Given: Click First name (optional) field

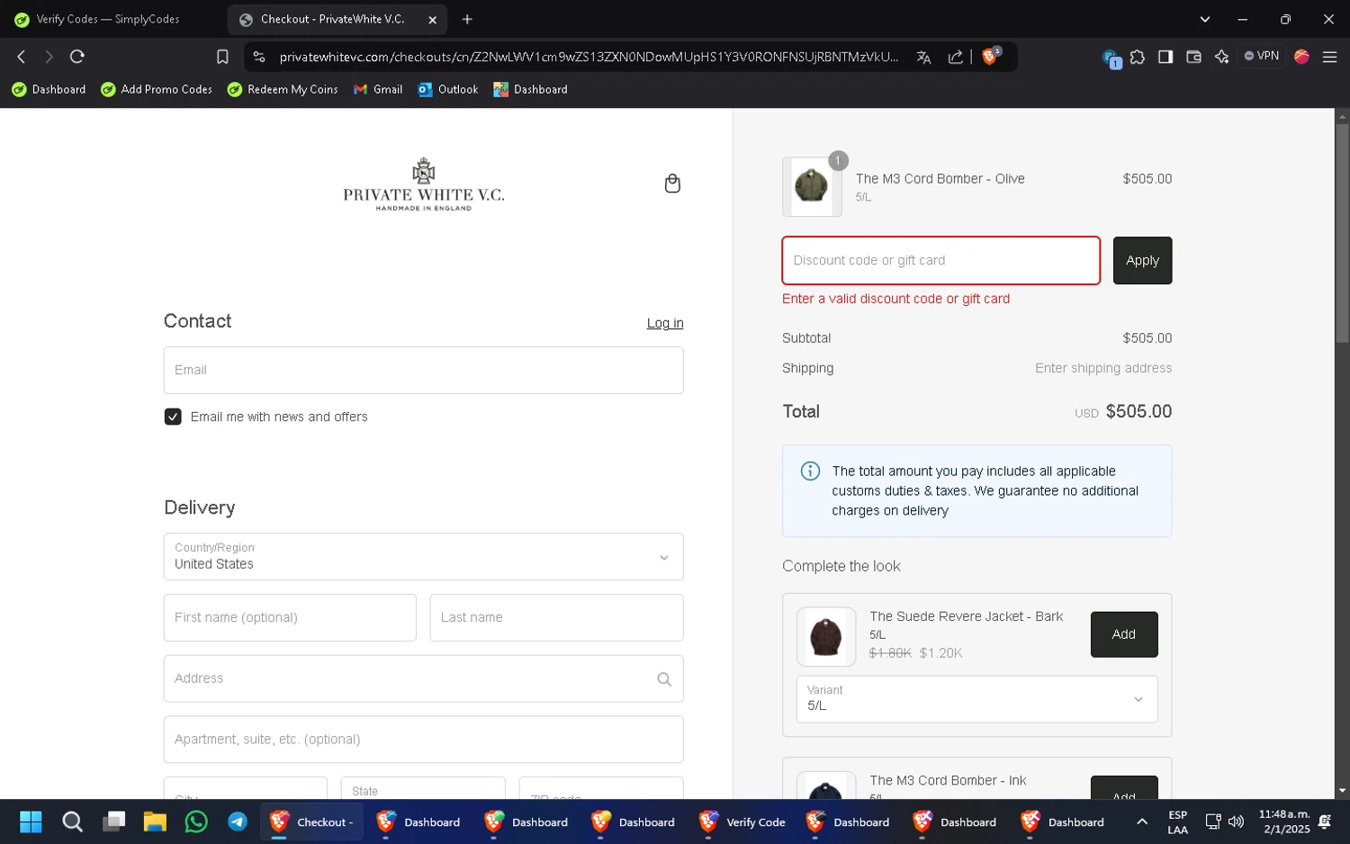Looking at the screenshot, I should (x=290, y=617).
